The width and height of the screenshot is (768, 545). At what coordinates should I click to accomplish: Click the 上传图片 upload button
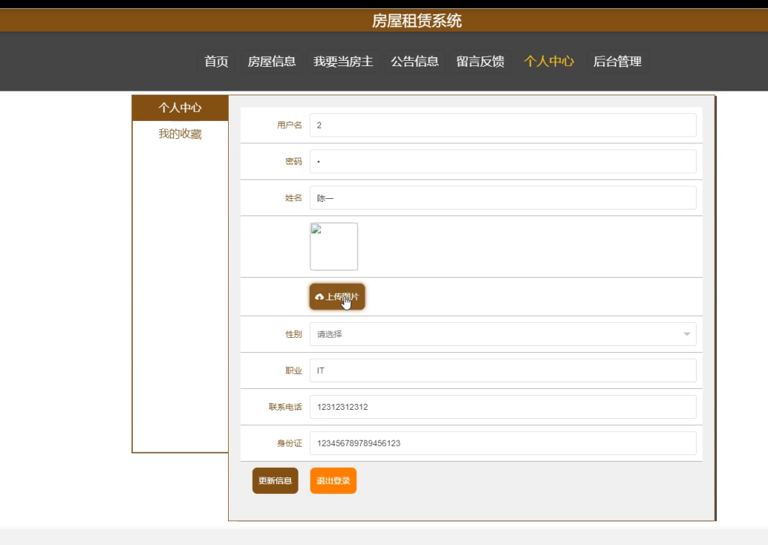[x=337, y=297]
